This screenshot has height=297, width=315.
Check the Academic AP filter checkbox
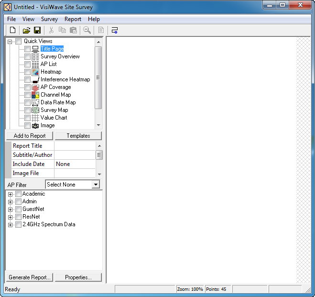point(18,194)
